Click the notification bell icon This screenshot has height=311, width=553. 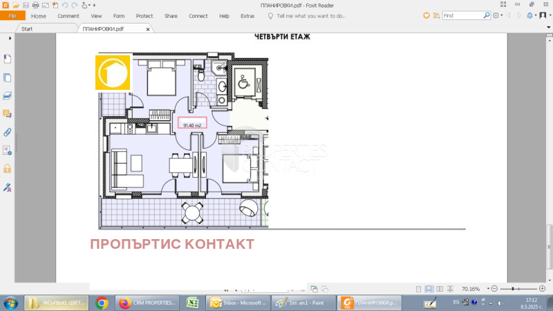(x=529, y=15)
